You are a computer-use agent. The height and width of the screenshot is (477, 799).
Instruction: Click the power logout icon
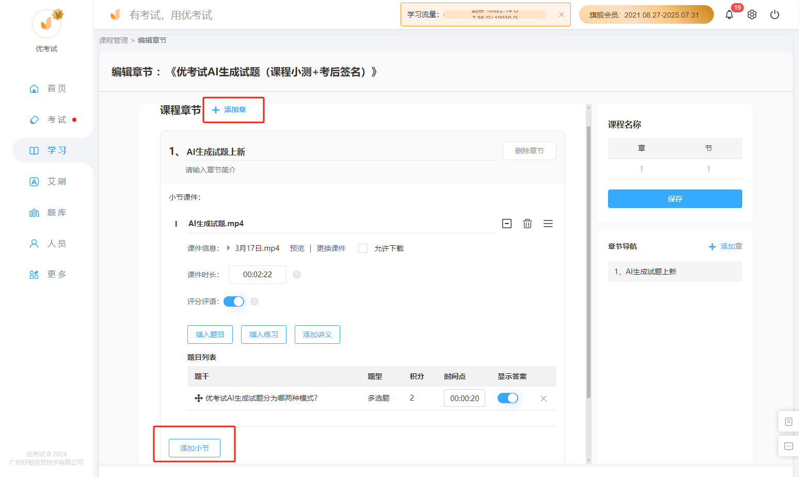775,14
